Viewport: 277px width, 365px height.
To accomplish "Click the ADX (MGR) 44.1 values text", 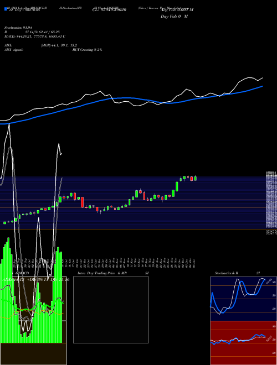I will [x=59, y=45].
